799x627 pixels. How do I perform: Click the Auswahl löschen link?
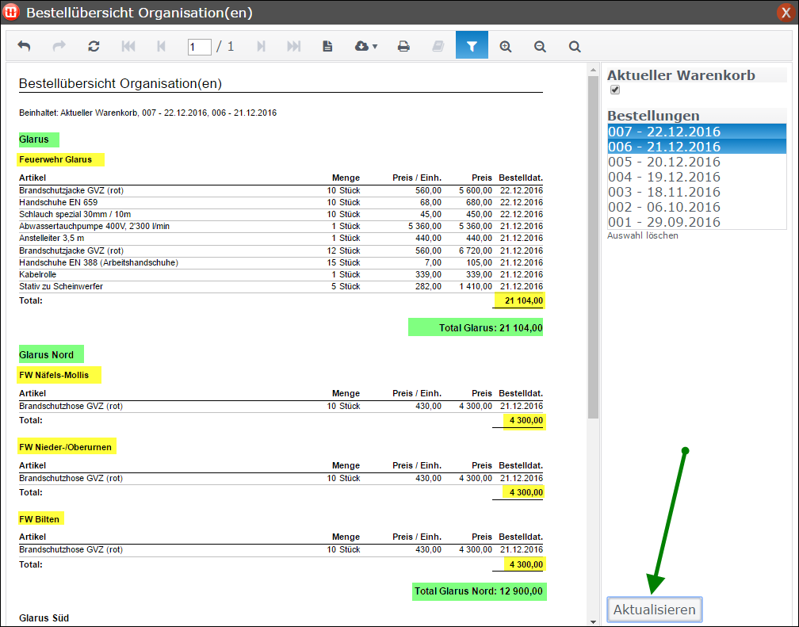click(642, 235)
